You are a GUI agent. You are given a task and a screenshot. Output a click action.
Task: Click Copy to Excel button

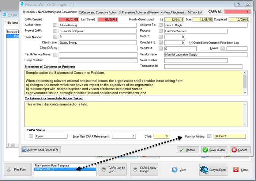(213, 170)
